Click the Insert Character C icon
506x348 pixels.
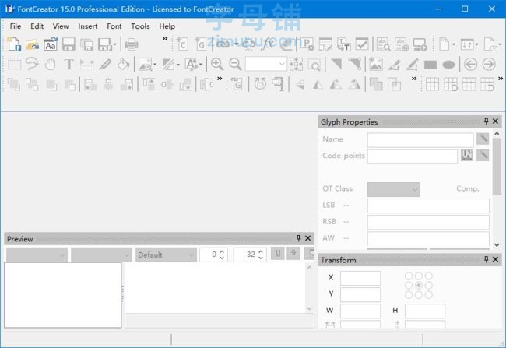182,44
